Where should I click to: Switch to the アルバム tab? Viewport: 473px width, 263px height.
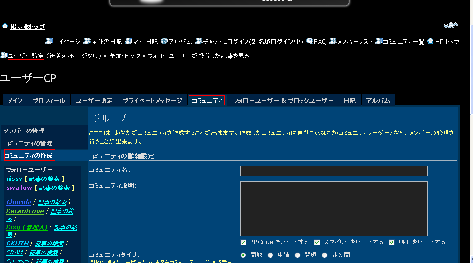[x=378, y=100]
